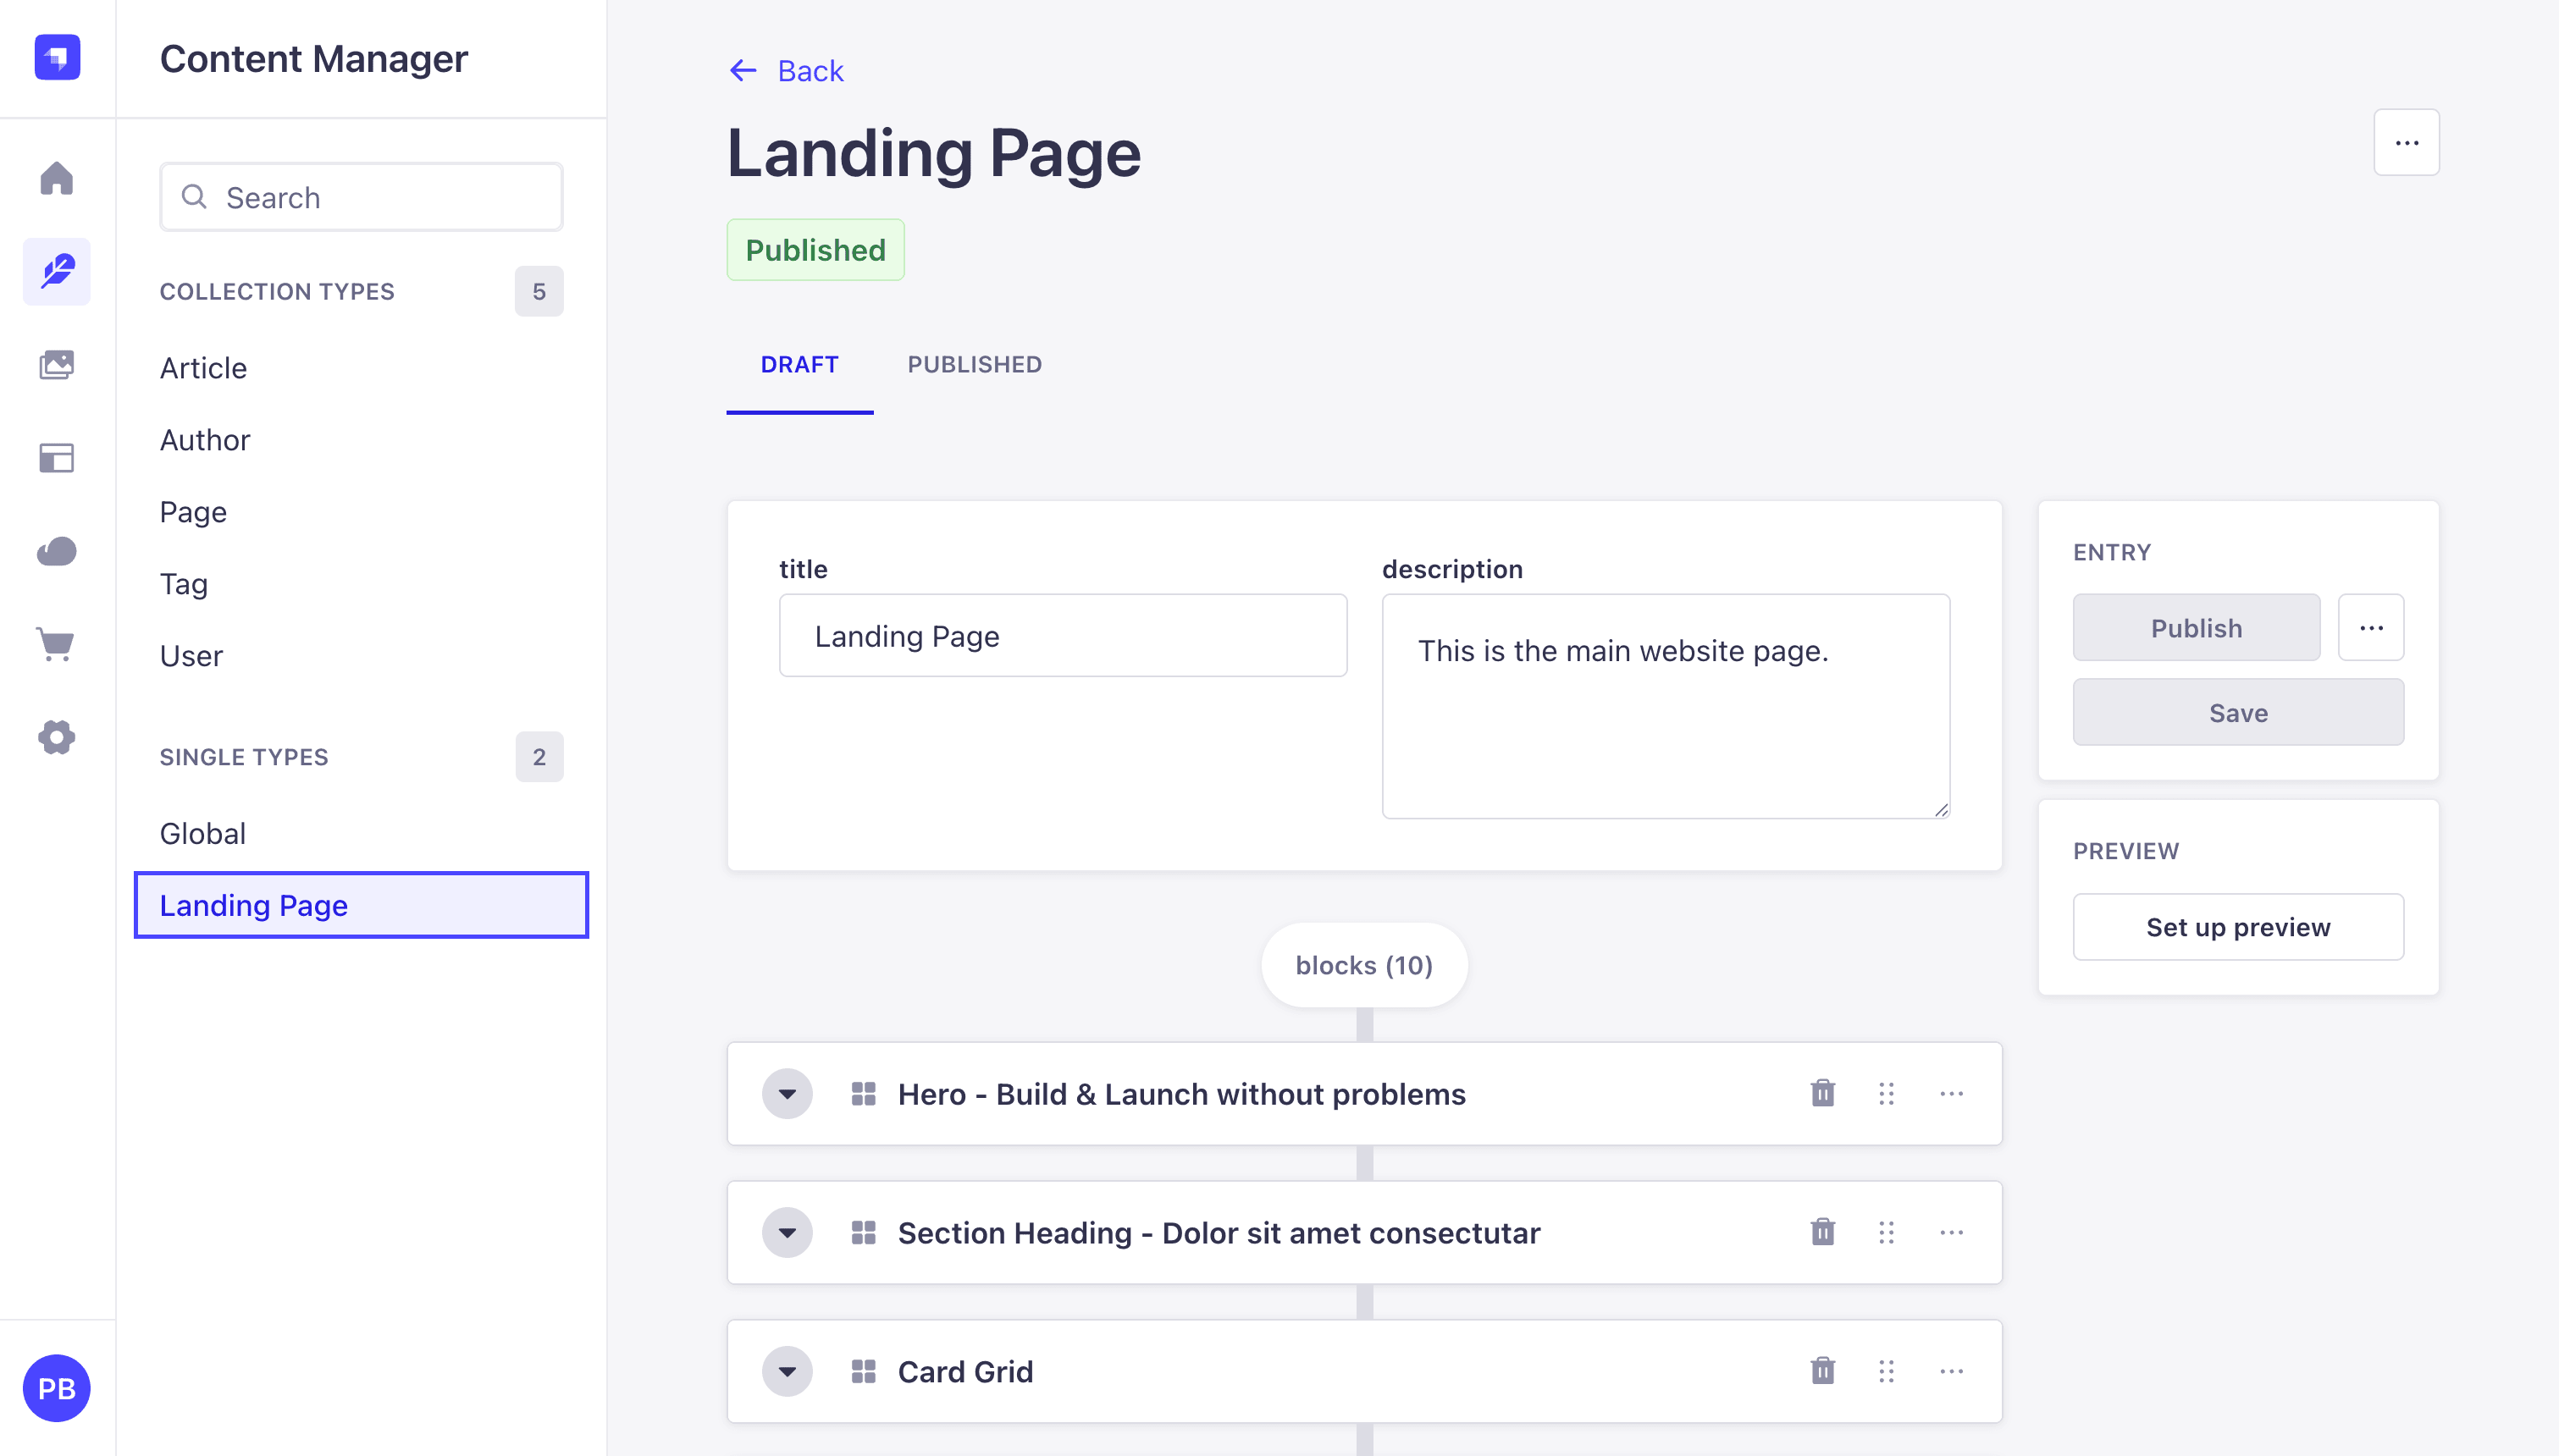Open the Media Library icon
2559x1456 pixels.
pyautogui.click(x=57, y=365)
